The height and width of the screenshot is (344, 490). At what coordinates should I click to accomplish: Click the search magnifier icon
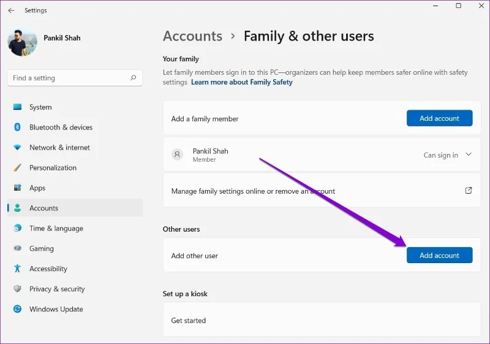click(133, 77)
